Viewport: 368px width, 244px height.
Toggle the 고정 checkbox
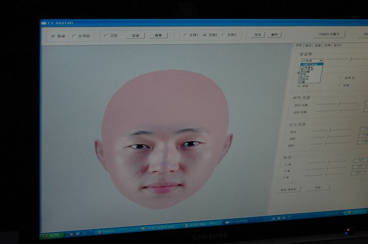[106, 36]
